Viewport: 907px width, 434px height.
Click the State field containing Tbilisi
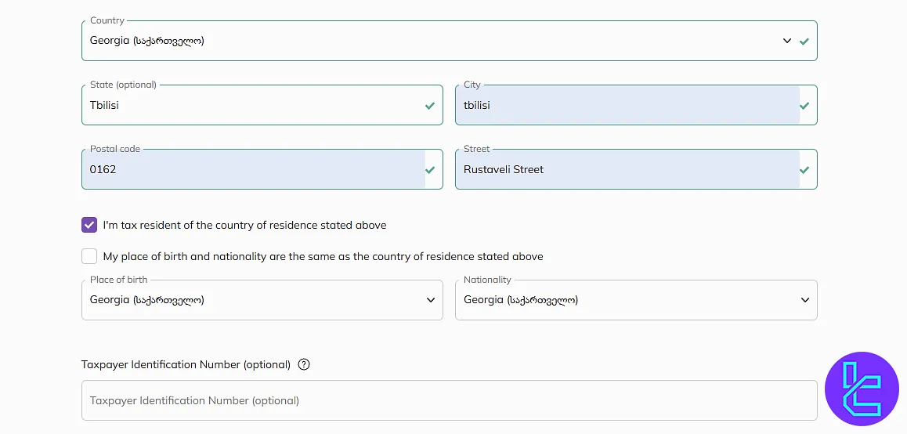(x=262, y=105)
